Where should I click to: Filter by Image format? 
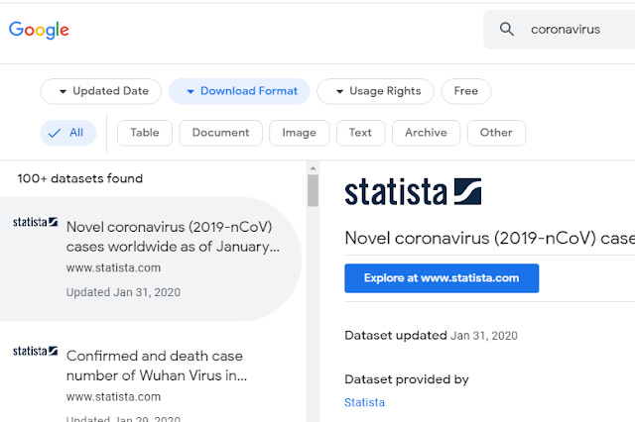[300, 133]
